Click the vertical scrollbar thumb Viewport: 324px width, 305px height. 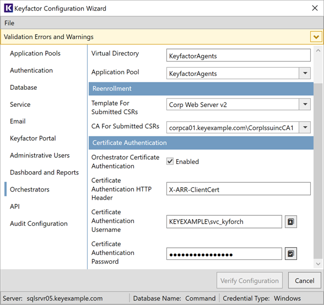tap(318, 171)
